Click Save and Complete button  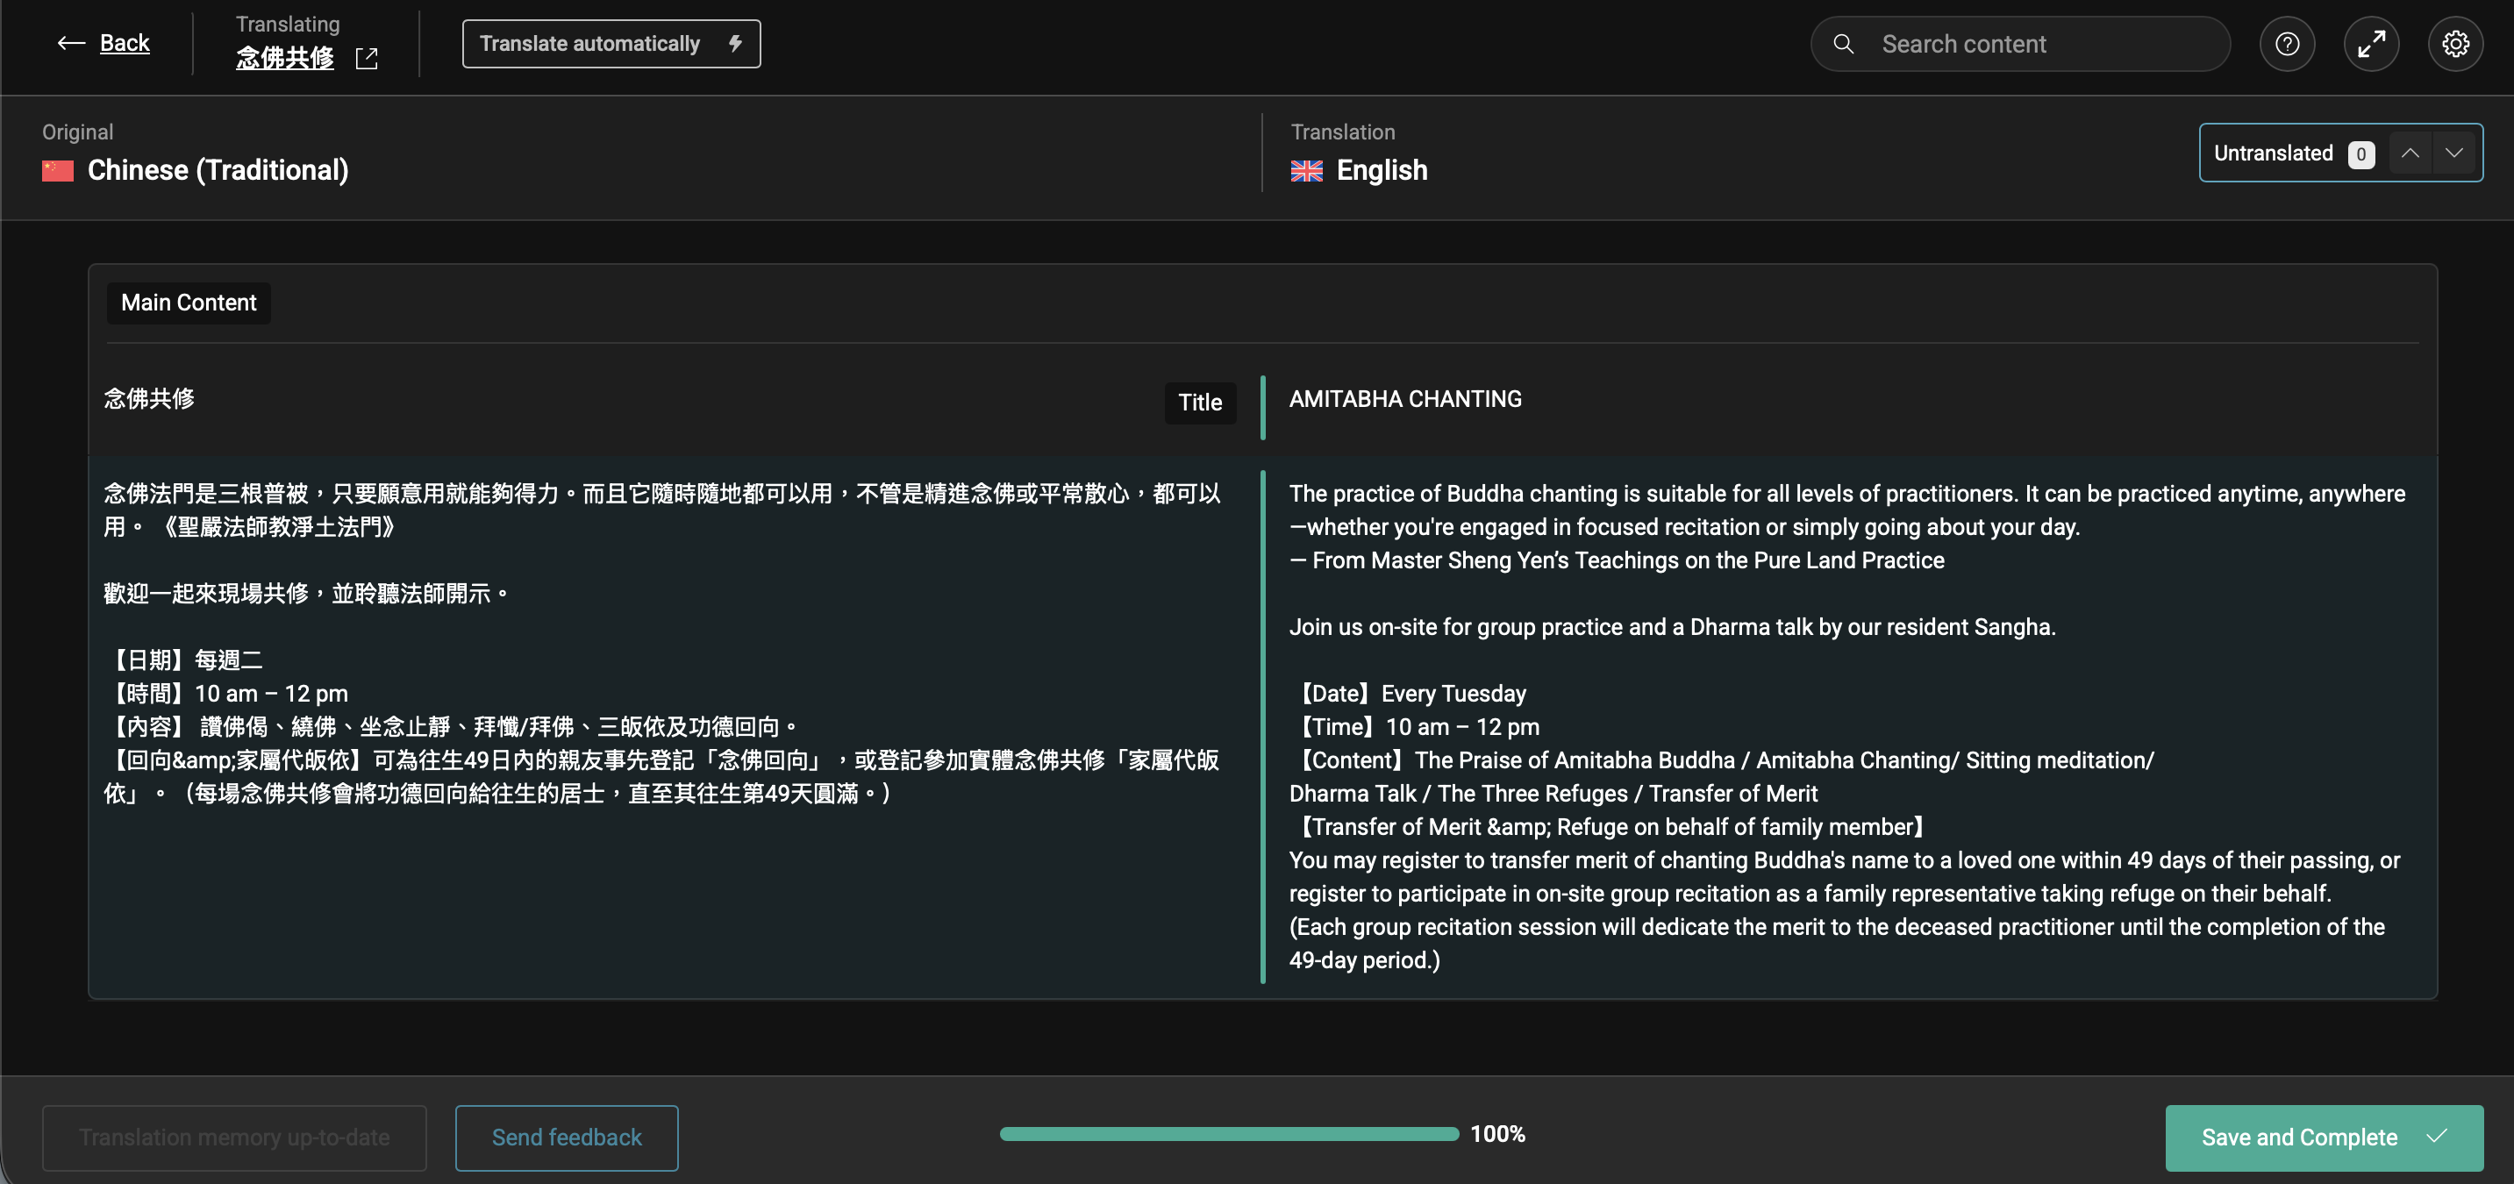(2323, 1138)
